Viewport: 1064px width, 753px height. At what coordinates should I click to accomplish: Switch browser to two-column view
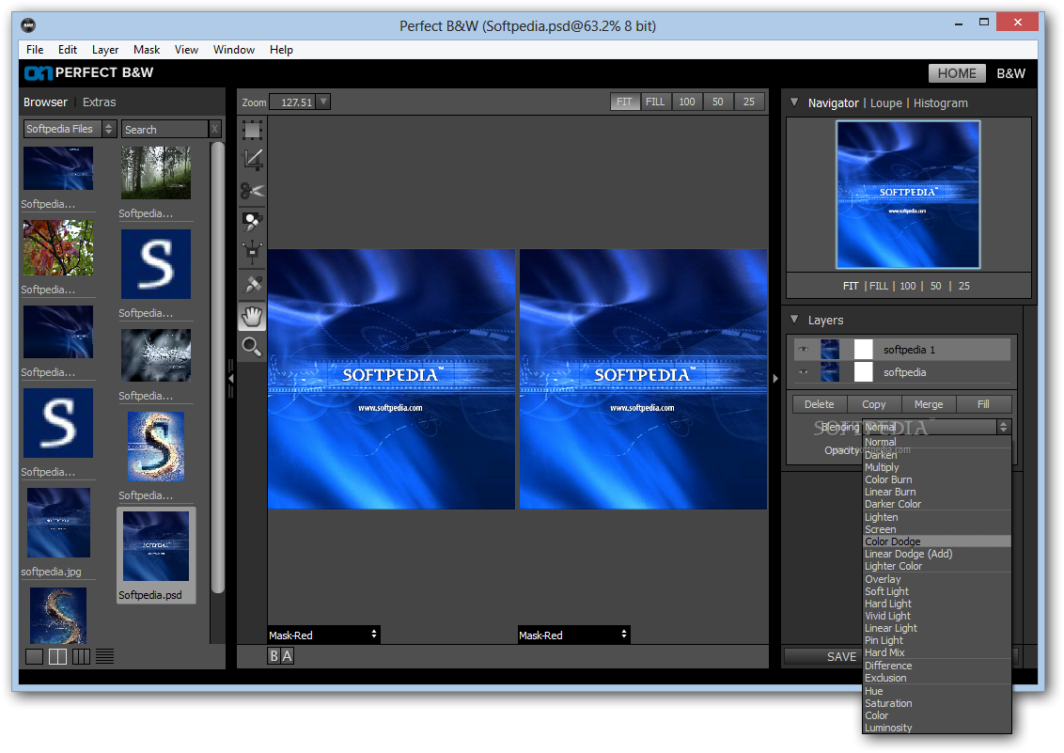[57, 656]
